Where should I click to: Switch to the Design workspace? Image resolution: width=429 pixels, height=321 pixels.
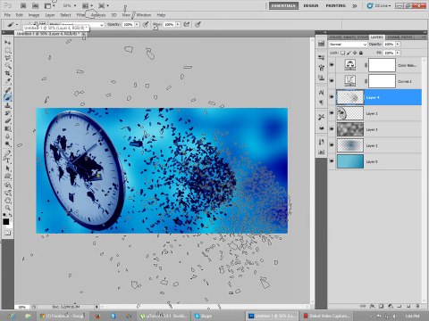(x=311, y=5)
